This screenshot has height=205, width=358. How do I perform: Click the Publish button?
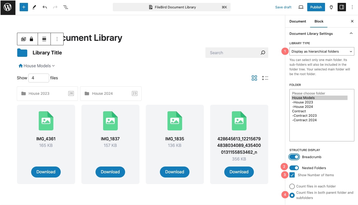(x=316, y=7)
